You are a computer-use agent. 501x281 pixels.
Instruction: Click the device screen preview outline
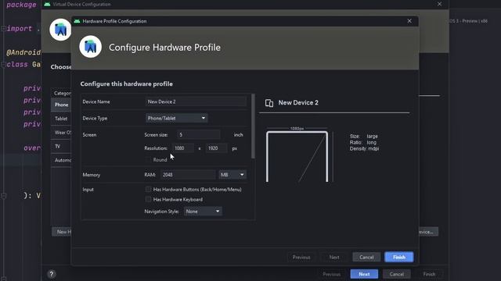point(297,157)
